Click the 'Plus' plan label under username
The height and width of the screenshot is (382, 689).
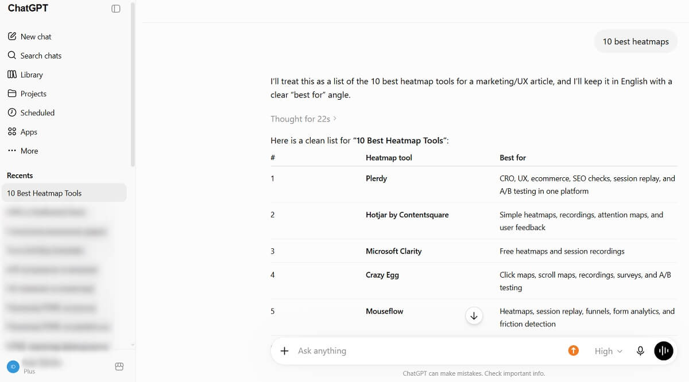pos(29,372)
